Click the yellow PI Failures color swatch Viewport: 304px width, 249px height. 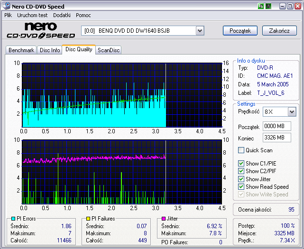pos(88,219)
